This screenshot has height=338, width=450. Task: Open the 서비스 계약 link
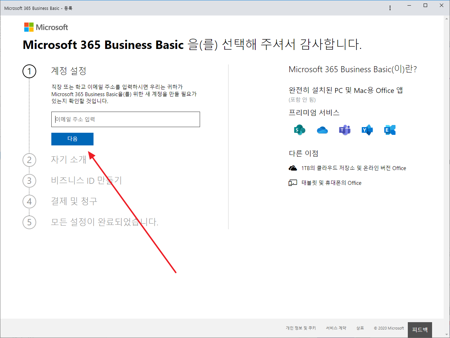point(336,328)
